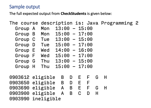
Task: Click the Group F Wed line
Action: pos(54,56)
